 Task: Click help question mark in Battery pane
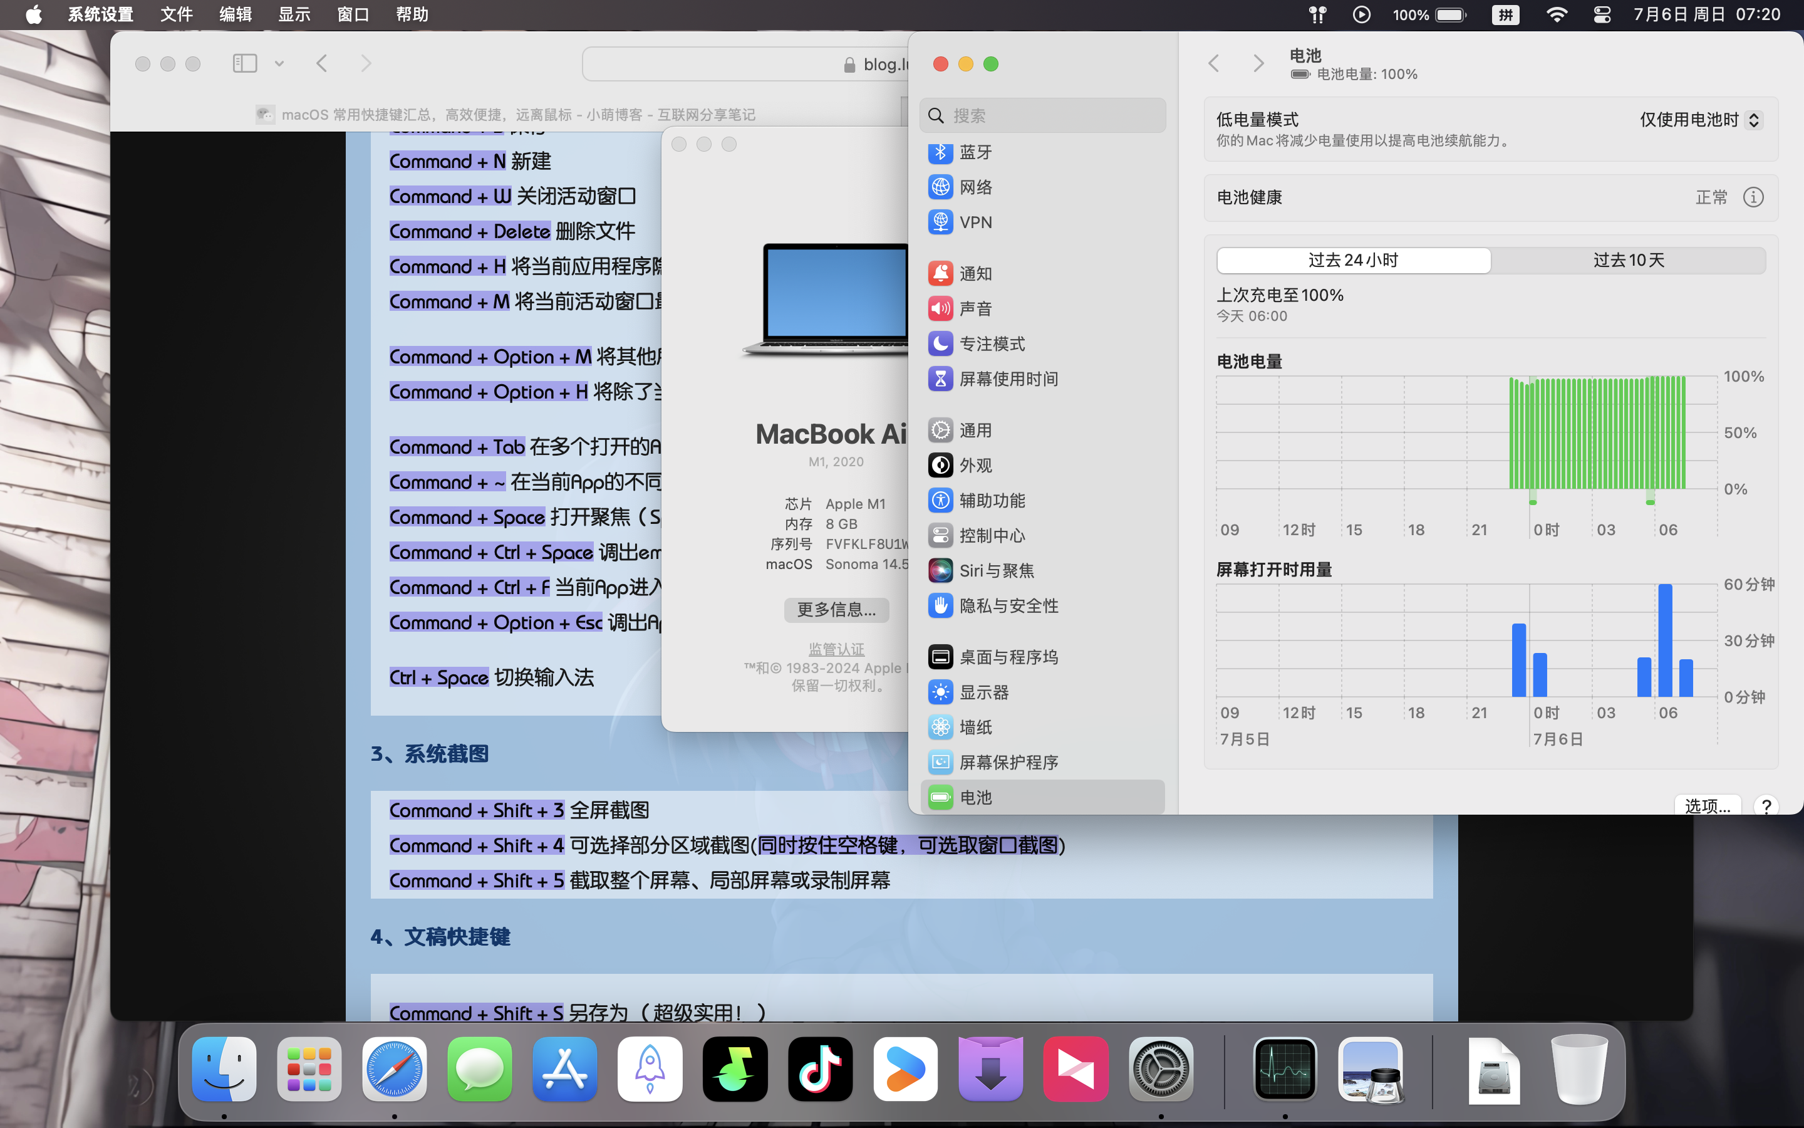click(x=1766, y=806)
